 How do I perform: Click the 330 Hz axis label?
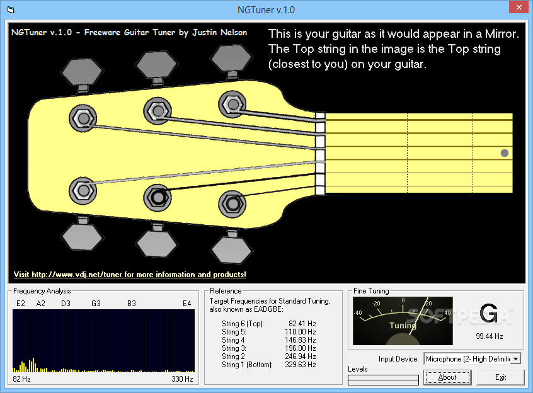pyautogui.click(x=183, y=379)
